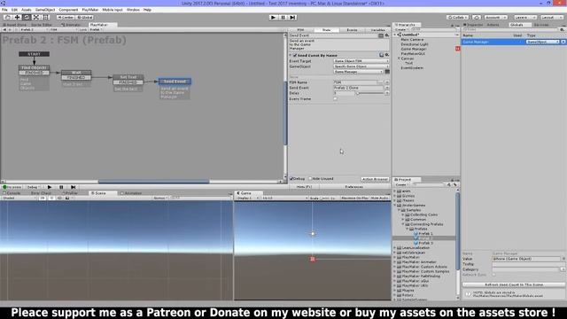
Task: Click the PlayMaker forward navigation arrow
Action: (x=10, y=29)
